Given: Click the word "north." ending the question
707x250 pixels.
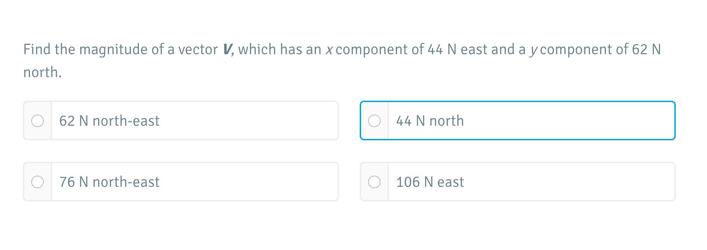Looking at the screenshot, I should pyautogui.click(x=42, y=72).
